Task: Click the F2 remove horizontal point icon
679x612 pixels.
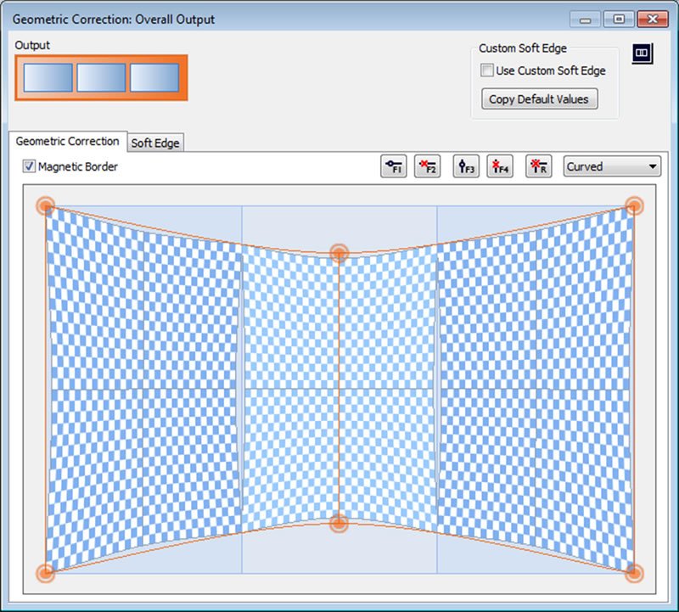Action: [x=428, y=166]
